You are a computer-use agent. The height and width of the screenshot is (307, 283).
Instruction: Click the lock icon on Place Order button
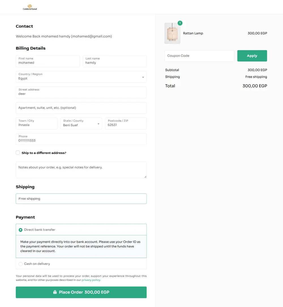click(55, 292)
